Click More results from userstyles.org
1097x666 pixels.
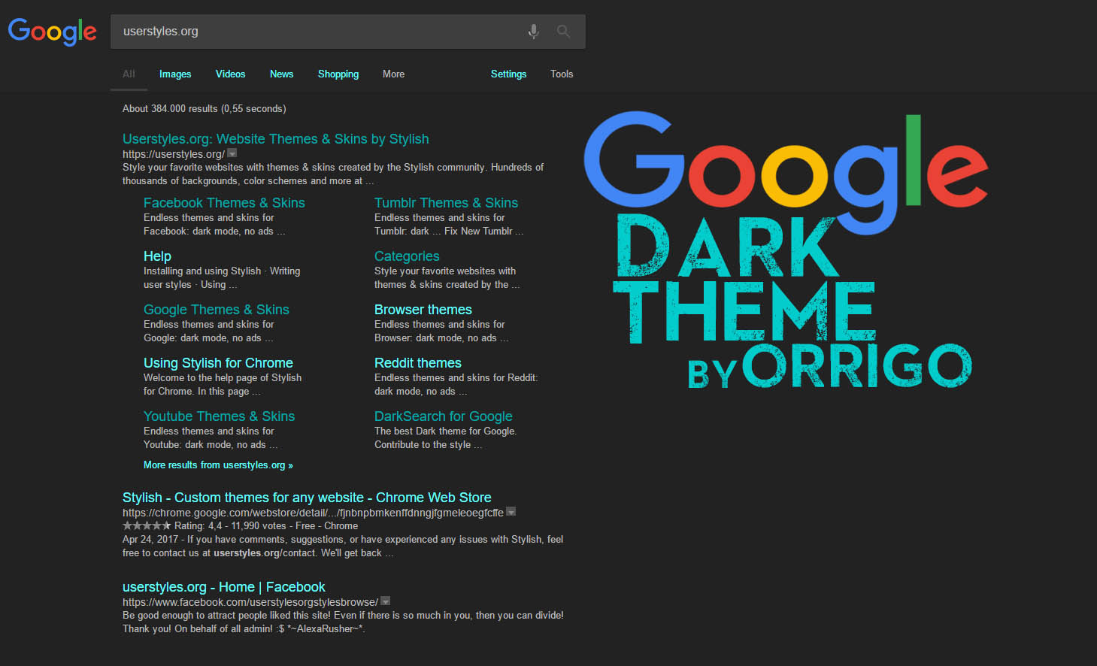(x=218, y=465)
